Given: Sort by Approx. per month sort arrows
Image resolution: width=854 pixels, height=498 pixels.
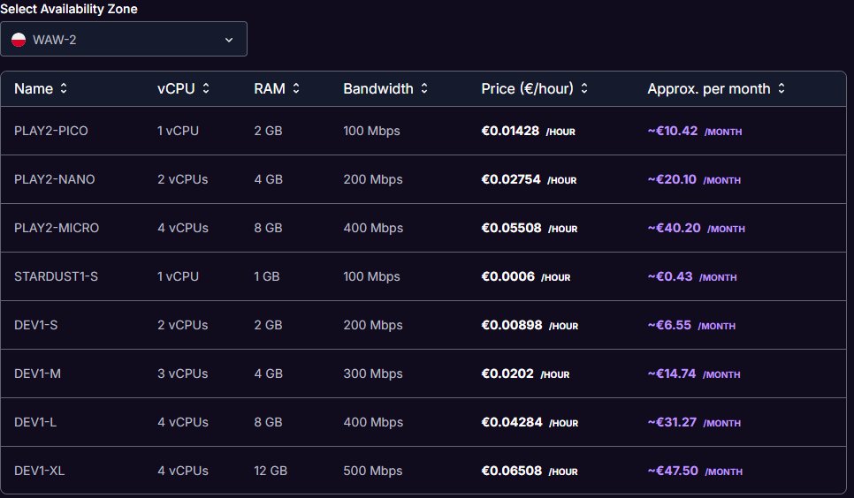Looking at the screenshot, I should 782,88.
